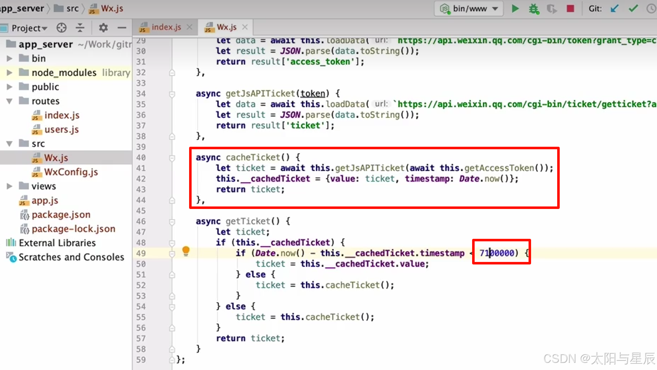
Task: Click the token parameter on line 34
Action: (x=312, y=93)
